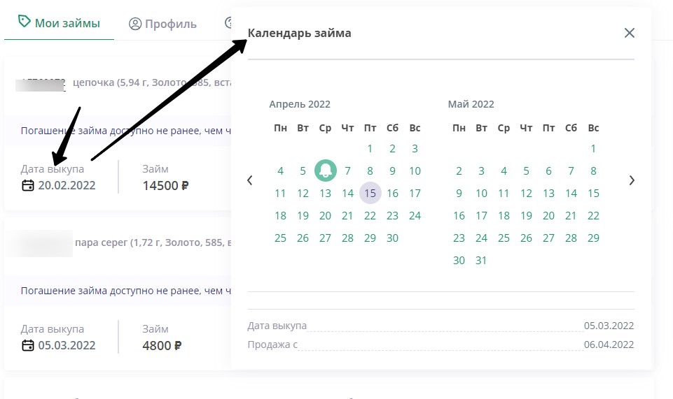Open the Мои займы tab

[59, 23]
